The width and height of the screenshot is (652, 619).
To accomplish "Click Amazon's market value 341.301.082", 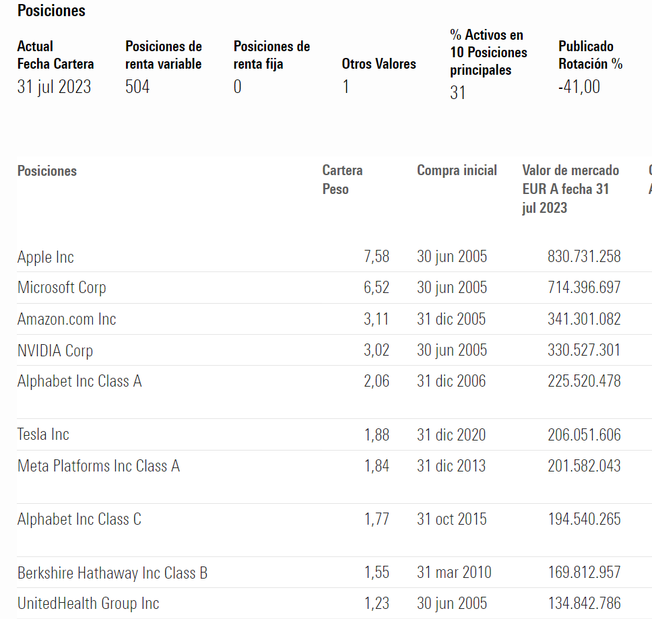I will pos(584,319).
